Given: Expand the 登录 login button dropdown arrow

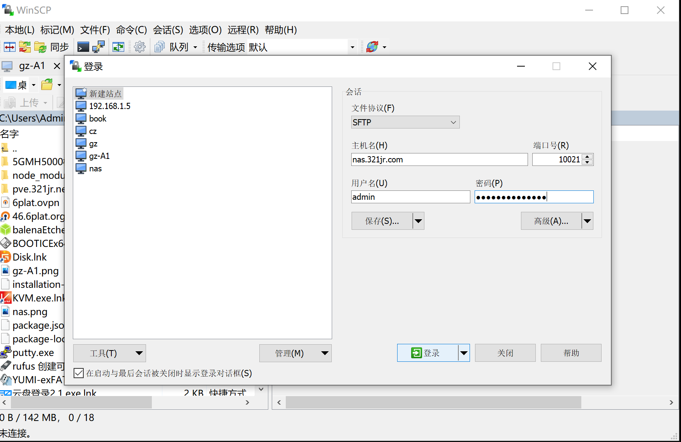Looking at the screenshot, I should pyautogui.click(x=464, y=353).
